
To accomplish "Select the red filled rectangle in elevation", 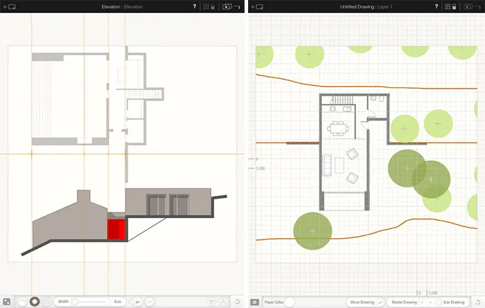I will click(x=116, y=229).
